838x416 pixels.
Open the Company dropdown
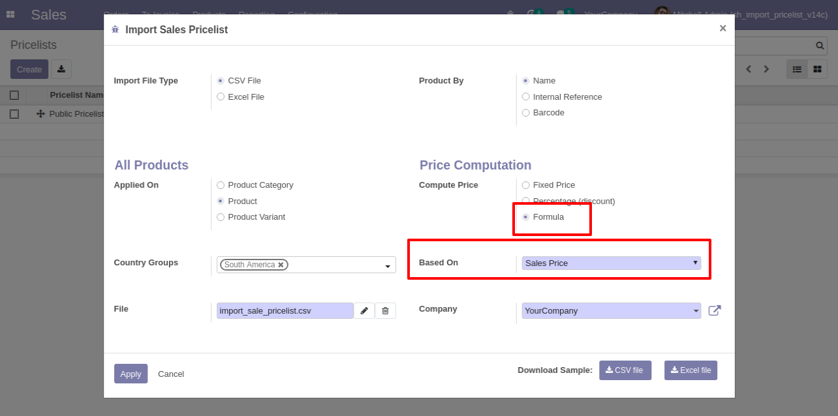(x=612, y=311)
